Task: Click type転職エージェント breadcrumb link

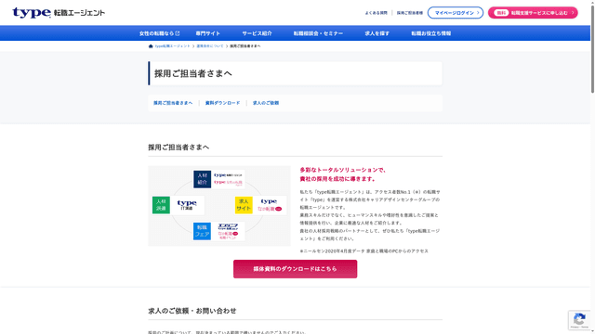Action: coord(172,46)
